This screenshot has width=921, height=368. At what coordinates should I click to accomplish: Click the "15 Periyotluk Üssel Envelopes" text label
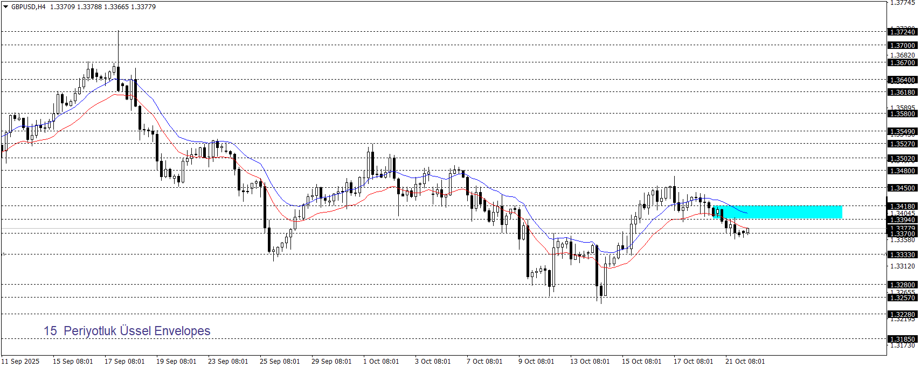pyautogui.click(x=127, y=331)
